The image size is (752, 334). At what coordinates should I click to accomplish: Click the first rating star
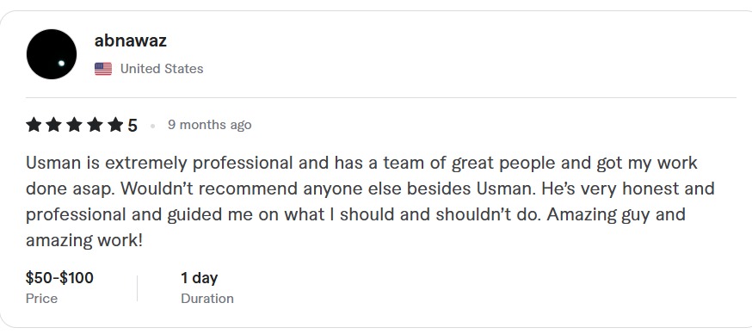[x=33, y=126]
